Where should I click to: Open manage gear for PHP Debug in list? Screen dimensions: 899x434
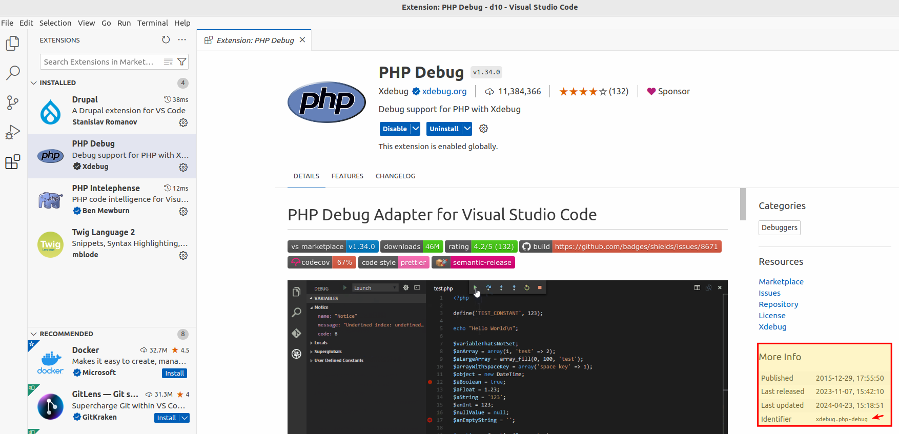[x=183, y=167]
